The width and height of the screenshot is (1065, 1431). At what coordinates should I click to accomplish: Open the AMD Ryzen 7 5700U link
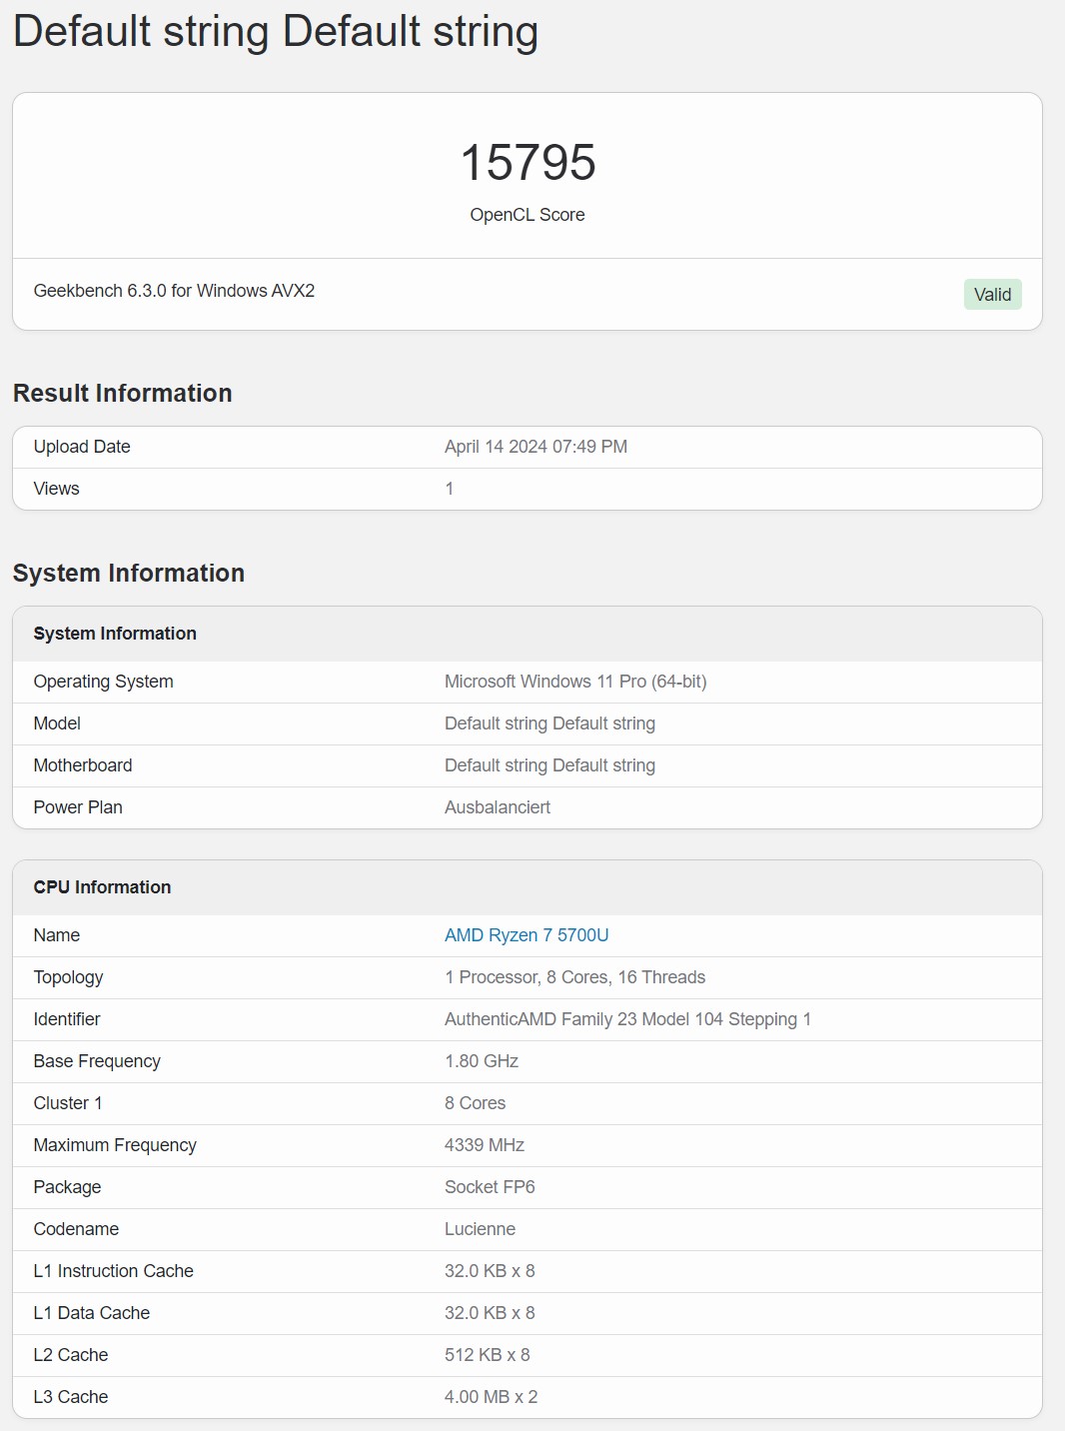coord(527,935)
